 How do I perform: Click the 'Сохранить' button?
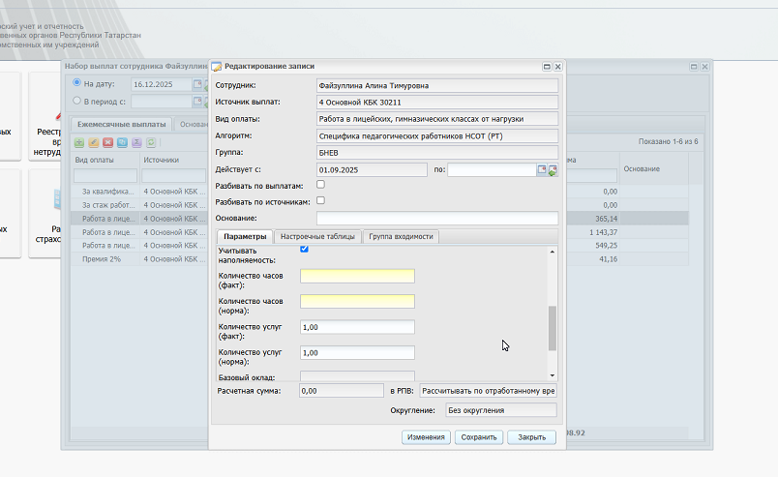click(479, 437)
